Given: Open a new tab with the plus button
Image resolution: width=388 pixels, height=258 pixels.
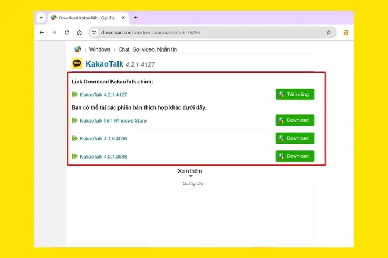Looking at the screenshot, I should pos(136,18).
